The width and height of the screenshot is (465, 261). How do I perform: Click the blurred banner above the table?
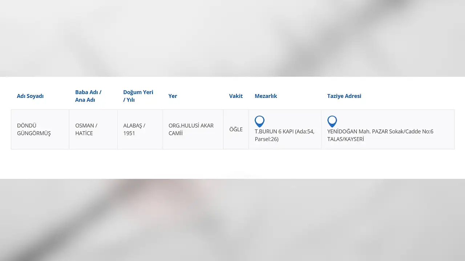(232, 38)
